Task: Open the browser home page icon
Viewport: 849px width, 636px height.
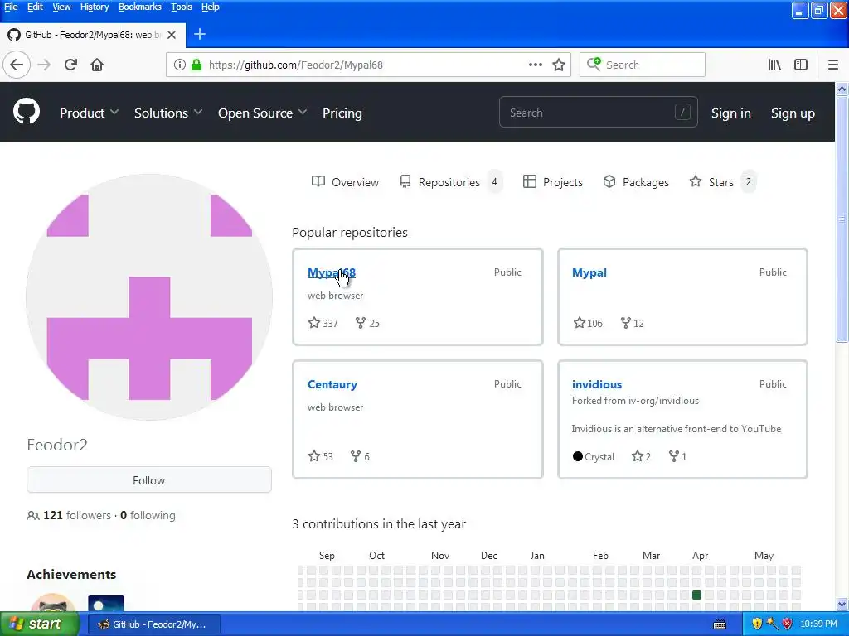Action: (x=97, y=65)
